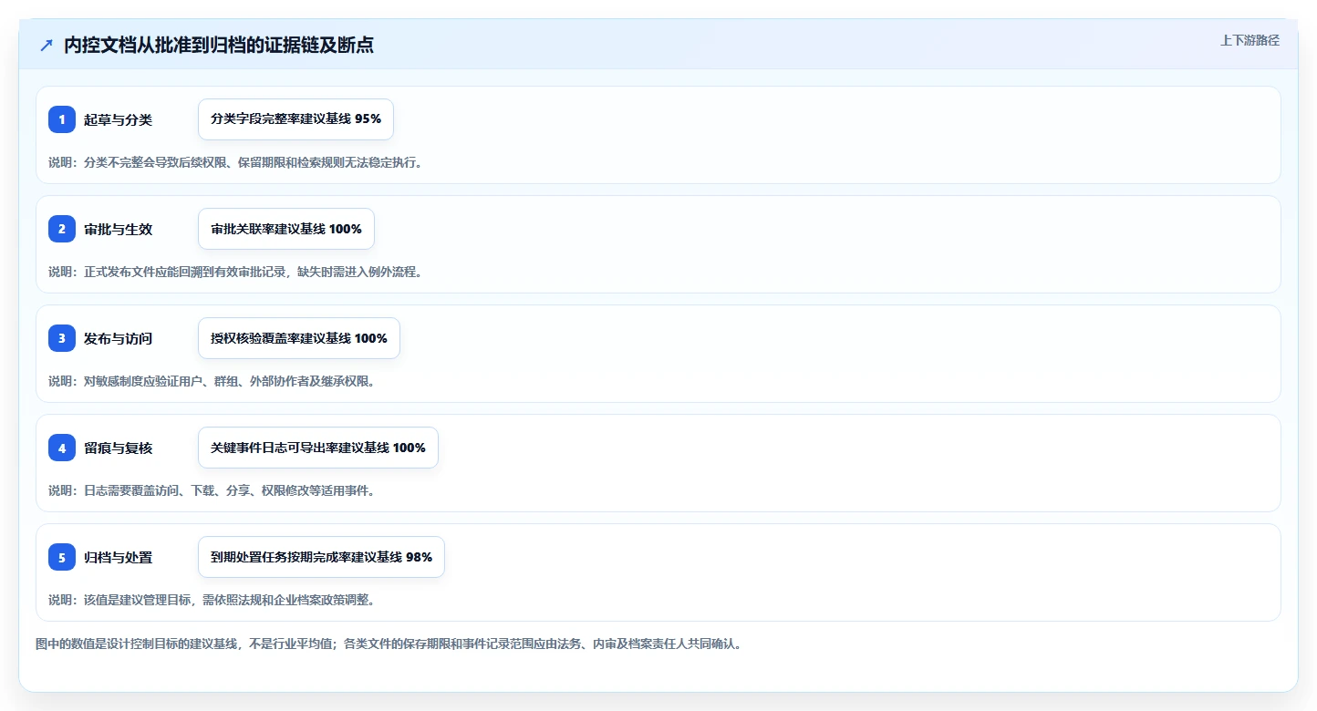Click the step 2 number badge
1317x711 pixels.
click(x=62, y=229)
